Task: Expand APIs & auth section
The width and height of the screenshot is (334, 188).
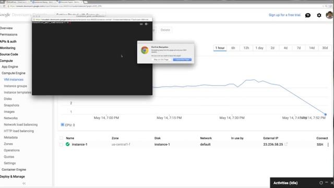Action: (8, 42)
